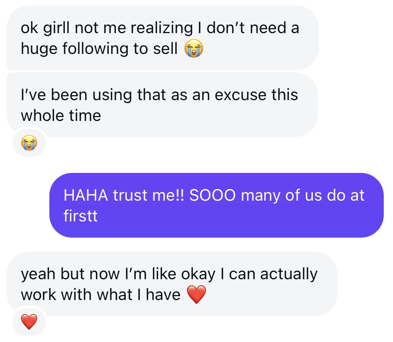Click the word "actually" in the last message

pos(288,274)
